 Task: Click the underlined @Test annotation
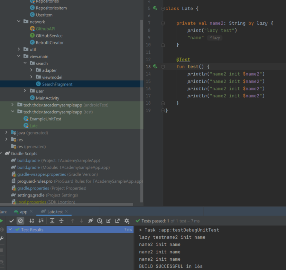[x=183, y=59]
